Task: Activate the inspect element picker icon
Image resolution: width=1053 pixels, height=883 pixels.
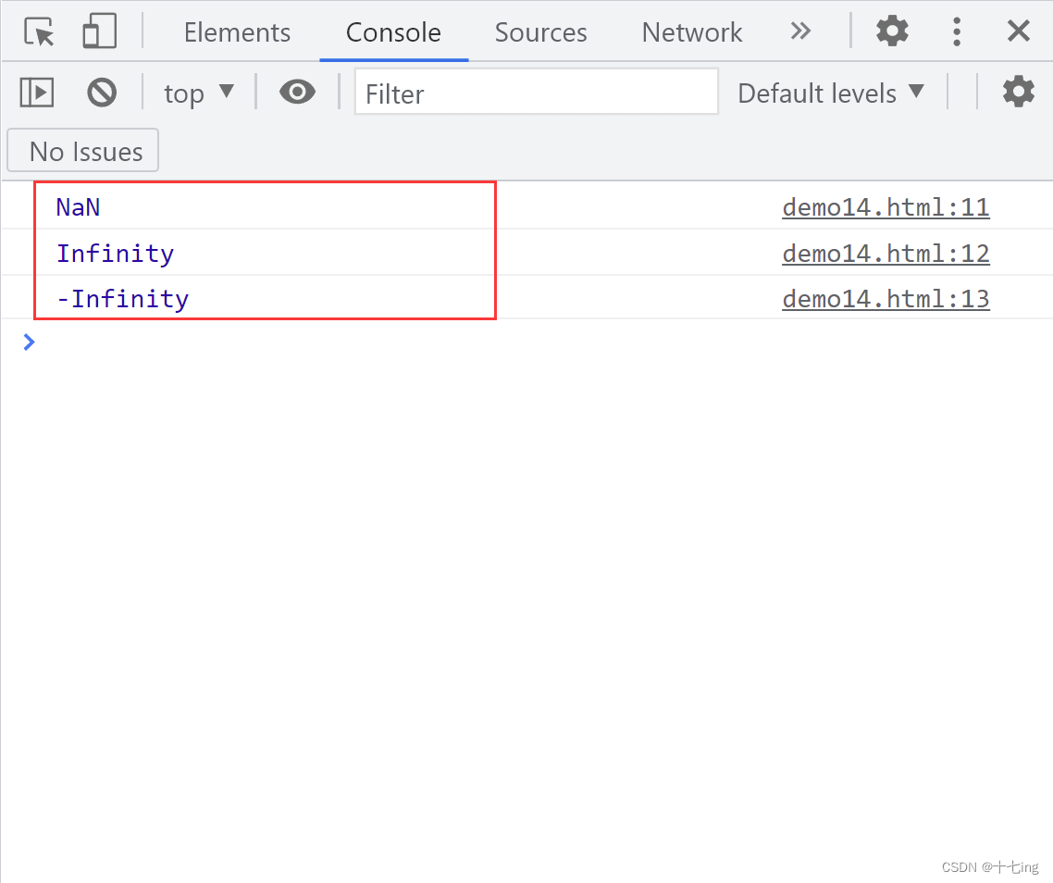Action: pyautogui.click(x=39, y=31)
